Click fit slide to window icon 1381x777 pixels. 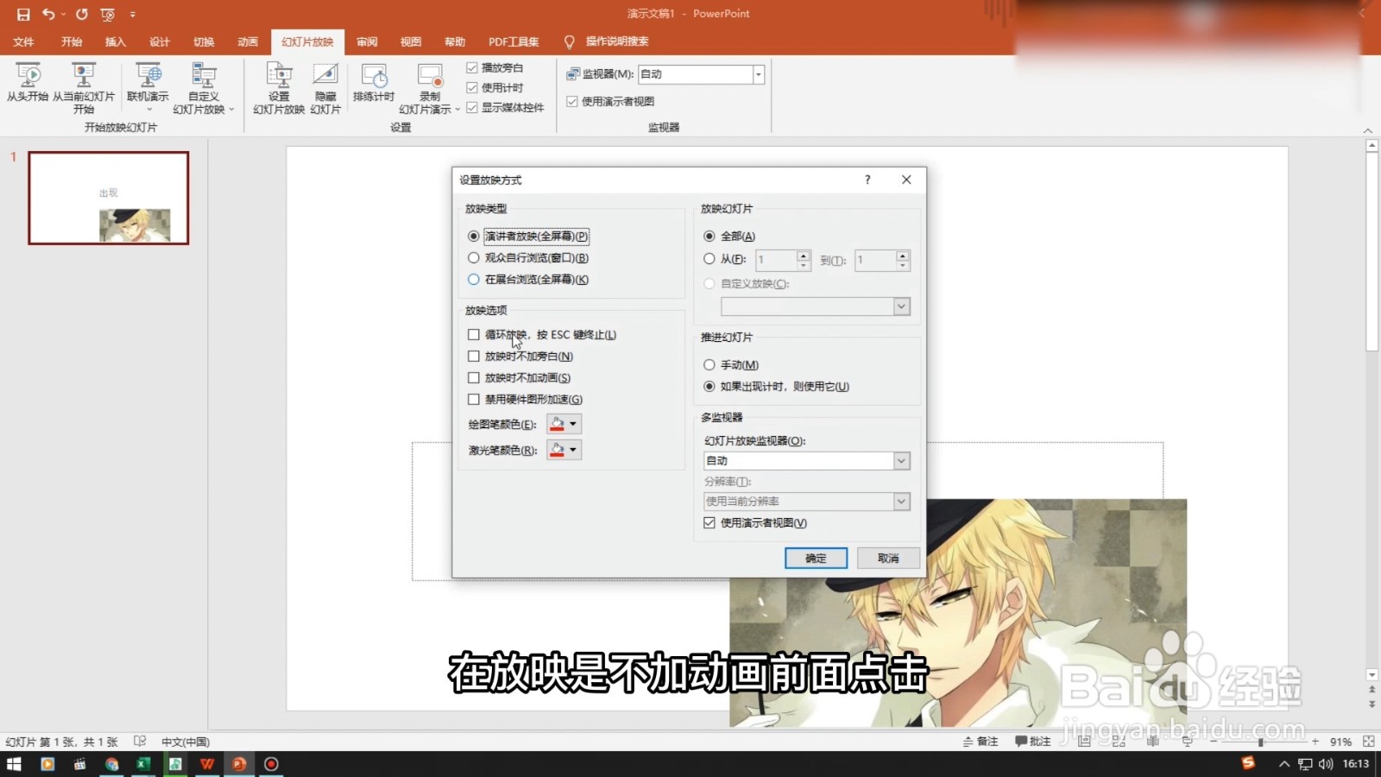(x=1368, y=741)
